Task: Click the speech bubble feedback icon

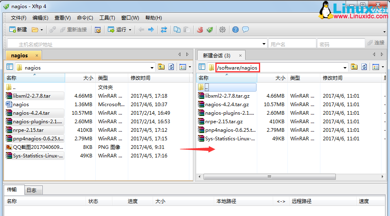Action: pyautogui.click(x=245, y=30)
